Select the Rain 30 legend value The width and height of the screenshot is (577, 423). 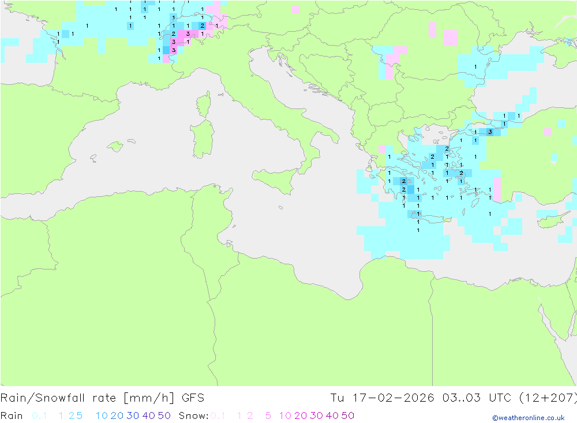coord(133,415)
